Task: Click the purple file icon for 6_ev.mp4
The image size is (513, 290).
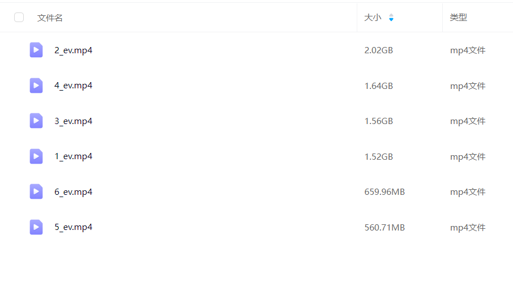Action: click(36, 191)
